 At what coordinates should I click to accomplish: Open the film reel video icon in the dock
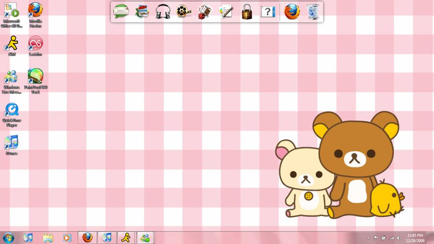tap(184, 12)
